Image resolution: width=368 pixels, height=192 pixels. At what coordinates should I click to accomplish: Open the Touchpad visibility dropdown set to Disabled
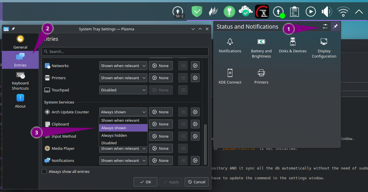(123, 90)
